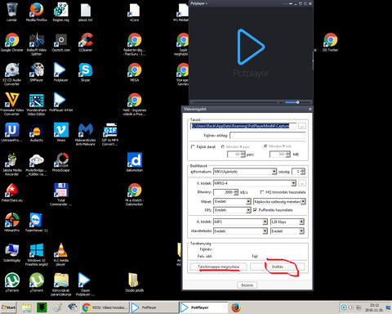Viewport: 392px width, 314px height.
Task: Click the Start button on the taskbar
Action: point(8,307)
